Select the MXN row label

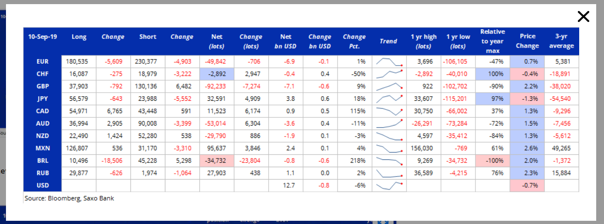[42, 148]
